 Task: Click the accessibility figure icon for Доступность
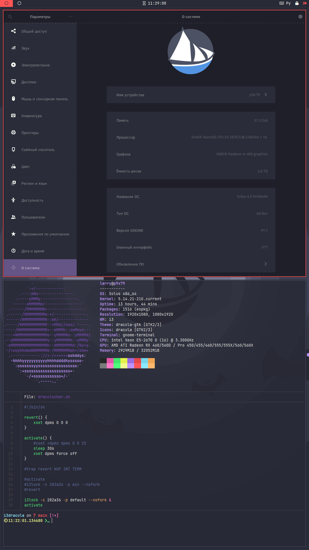[x=13, y=200]
